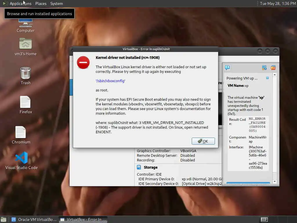This screenshot has height=223, width=297.
Task: Launch Visual Studio Code from desktop
Action: coord(21,160)
